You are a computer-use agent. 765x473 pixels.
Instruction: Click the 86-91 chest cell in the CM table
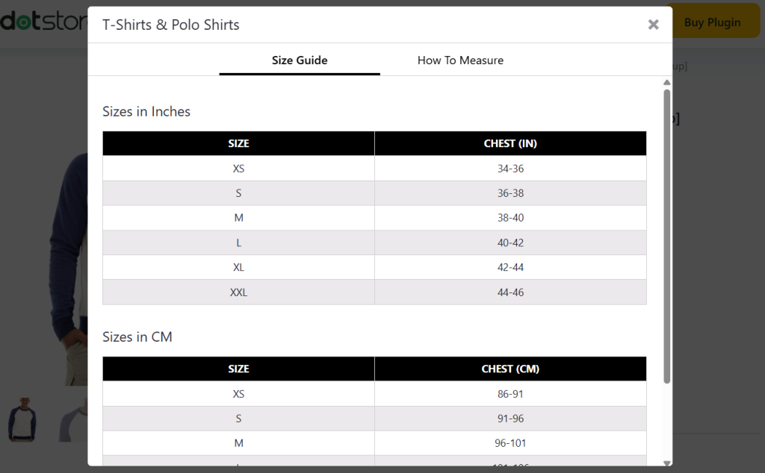(x=510, y=394)
